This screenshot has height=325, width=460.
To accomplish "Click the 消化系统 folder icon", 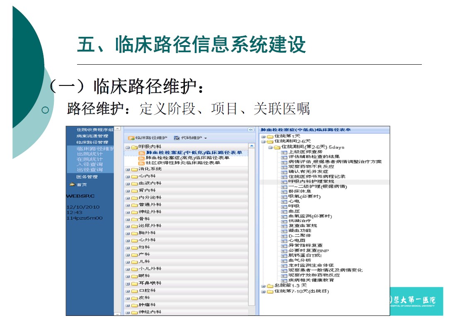I will pos(134,169).
